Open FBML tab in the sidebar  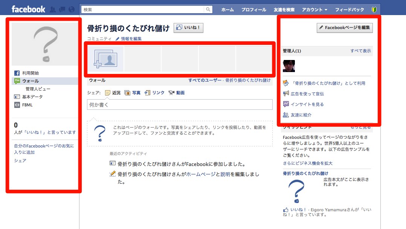[27, 105]
